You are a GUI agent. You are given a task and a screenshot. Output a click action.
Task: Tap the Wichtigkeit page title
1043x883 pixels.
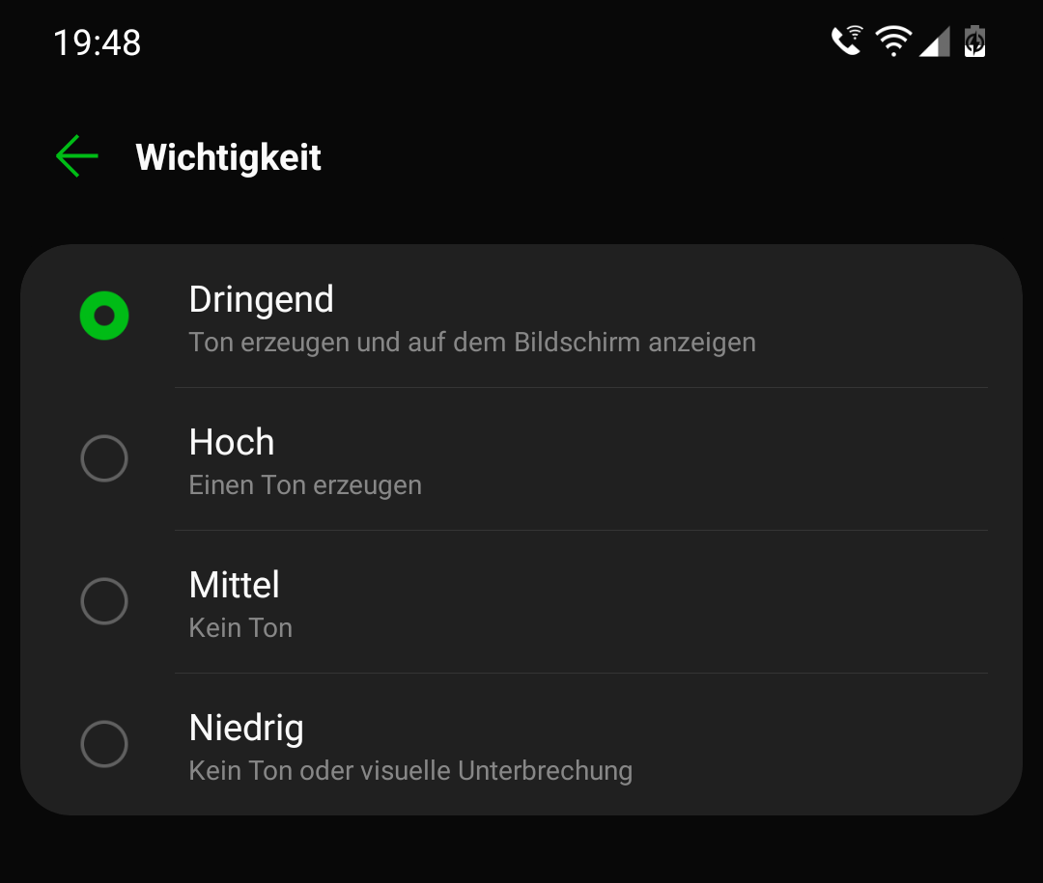[229, 157]
